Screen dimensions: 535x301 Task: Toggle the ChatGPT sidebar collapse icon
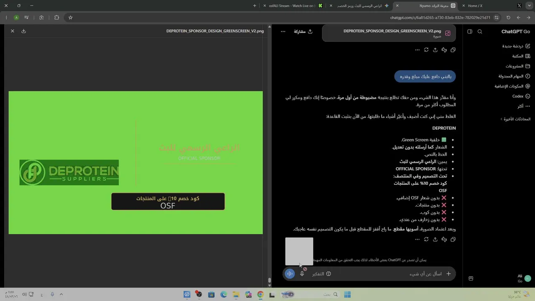click(470, 32)
